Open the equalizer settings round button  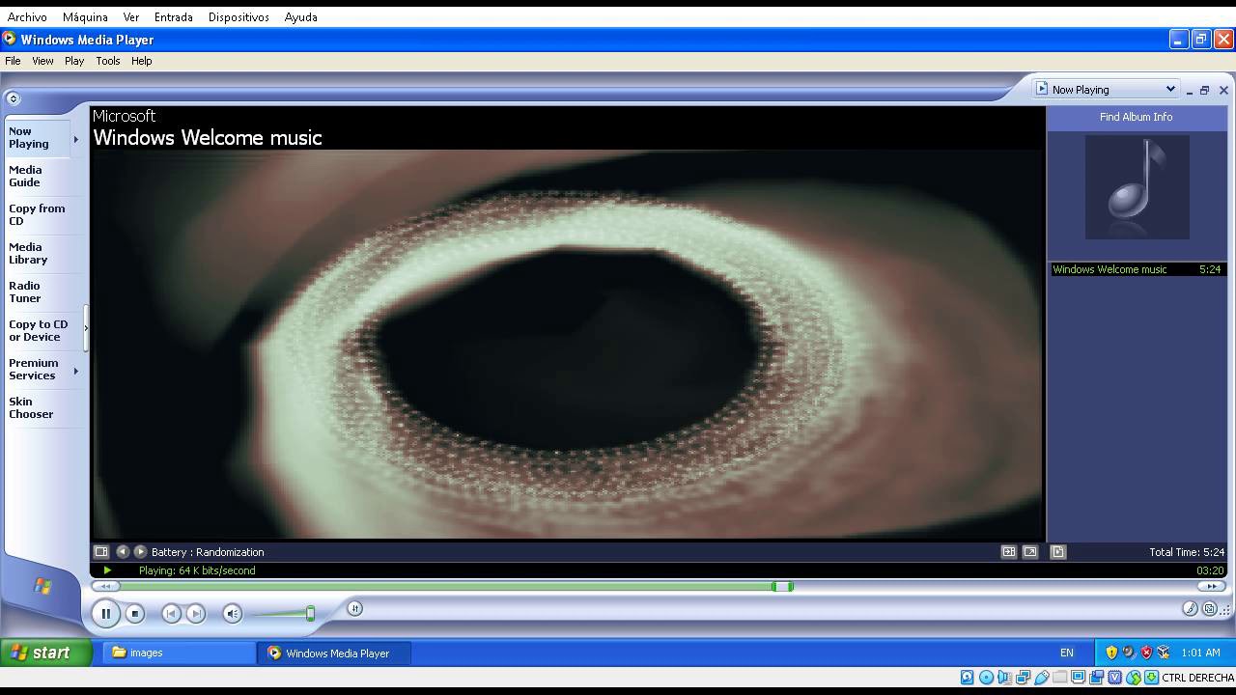(x=354, y=608)
